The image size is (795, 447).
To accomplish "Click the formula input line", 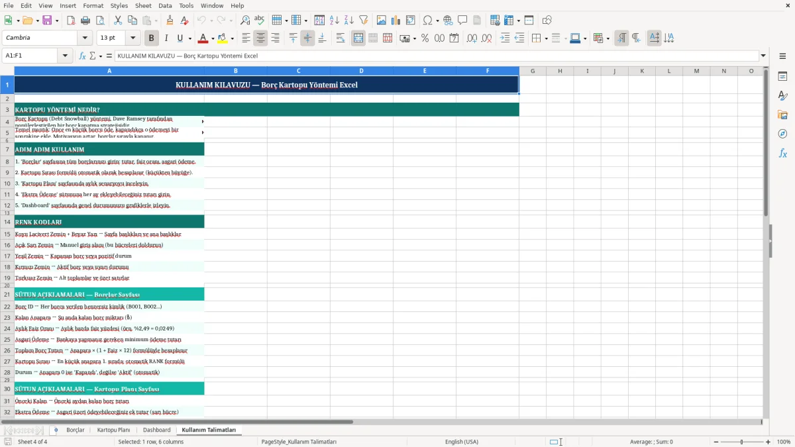I will pyautogui.click(x=436, y=56).
